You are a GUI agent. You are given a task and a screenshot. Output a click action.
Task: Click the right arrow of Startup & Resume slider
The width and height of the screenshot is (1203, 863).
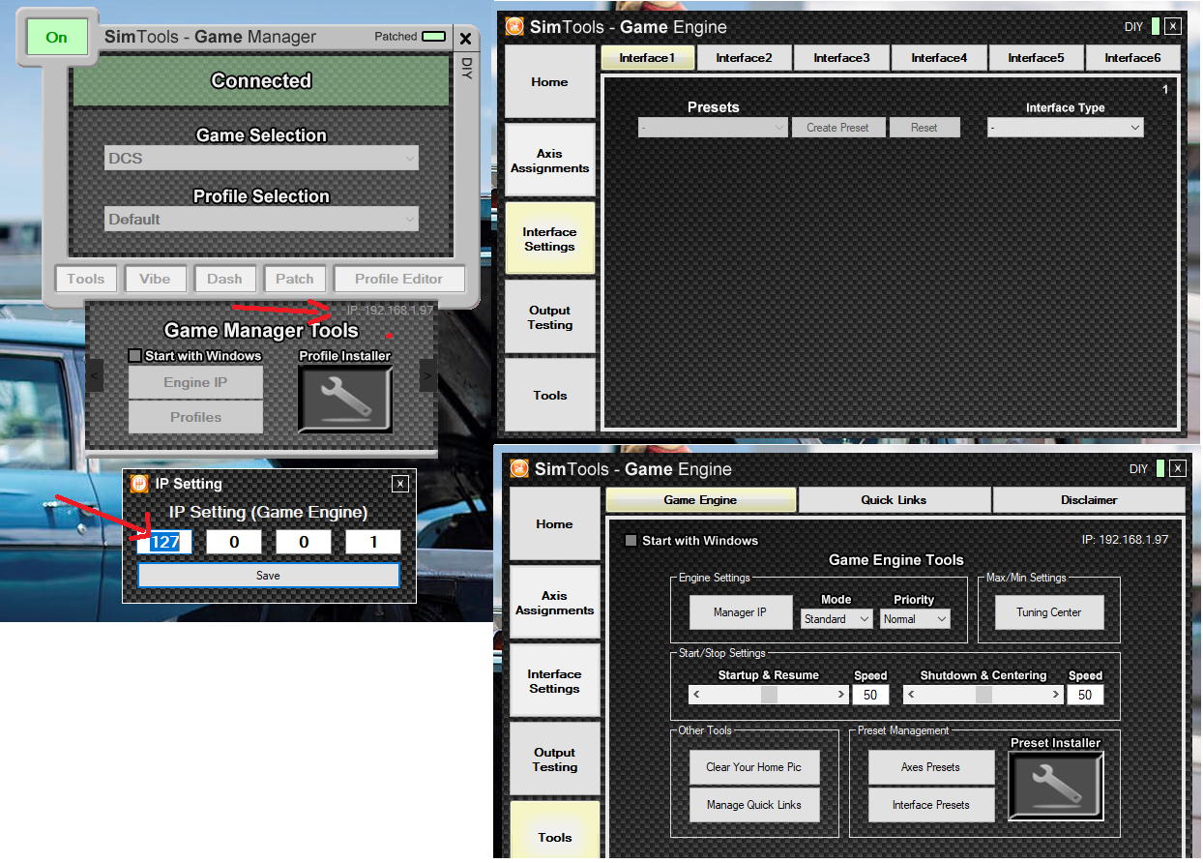(841, 695)
